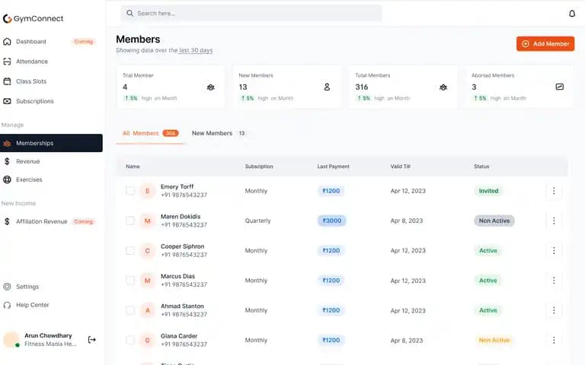Click the New Members person icon
585x365 pixels.
[x=327, y=87]
